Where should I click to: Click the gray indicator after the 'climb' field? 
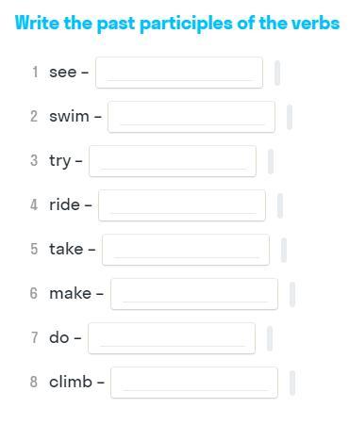coord(292,383)
